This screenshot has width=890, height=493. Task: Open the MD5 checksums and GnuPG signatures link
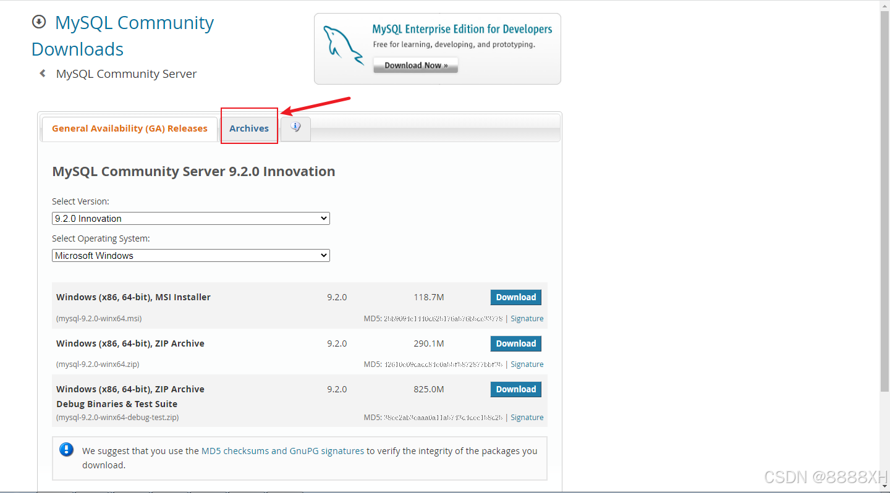click(x=282, y=451)
